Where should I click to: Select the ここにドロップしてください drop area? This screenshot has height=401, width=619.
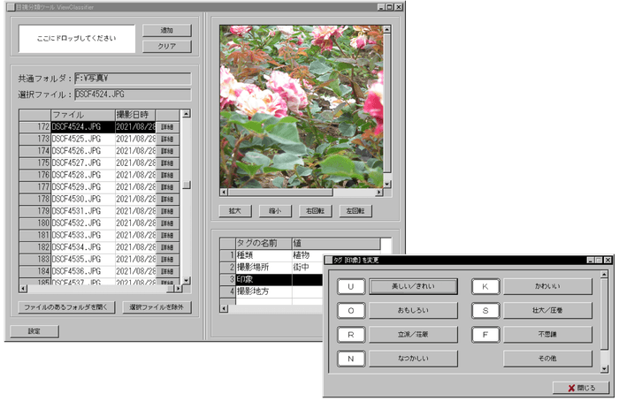(x=77, y=39)
